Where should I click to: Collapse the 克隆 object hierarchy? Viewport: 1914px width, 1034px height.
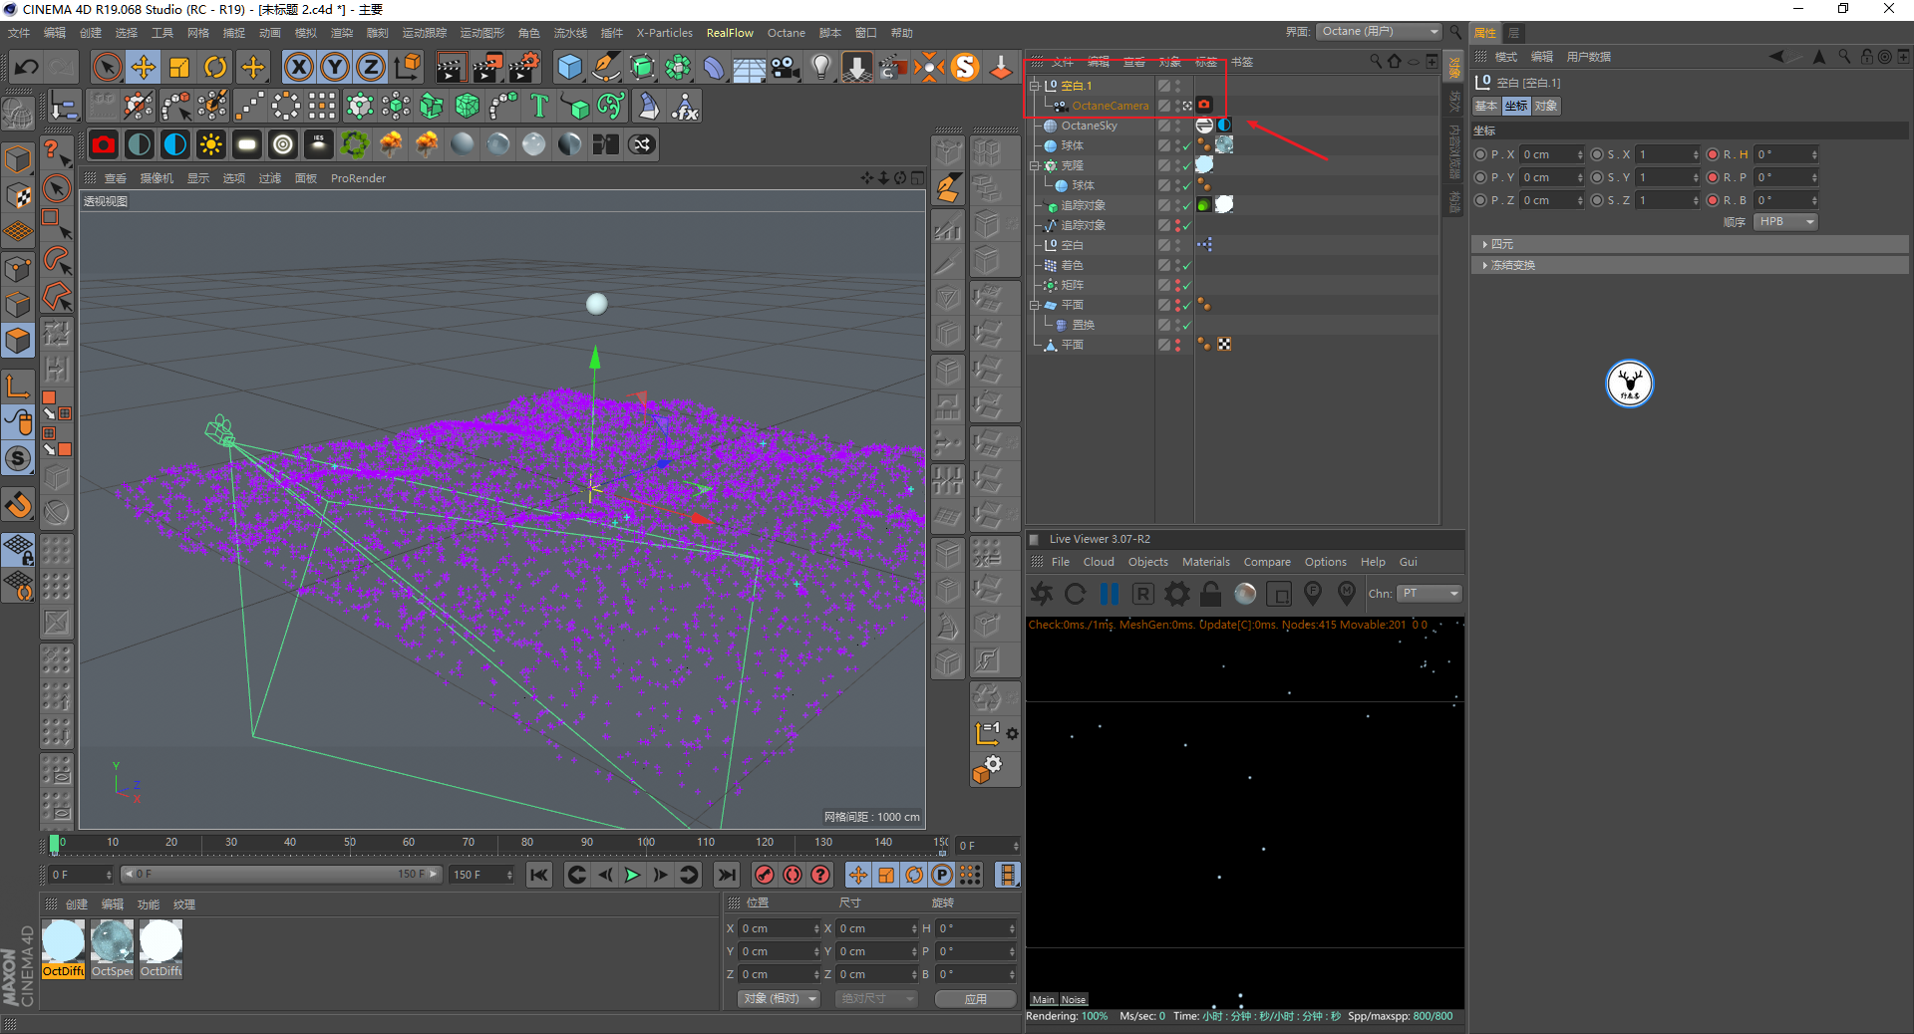click(x=1035, y=165)
